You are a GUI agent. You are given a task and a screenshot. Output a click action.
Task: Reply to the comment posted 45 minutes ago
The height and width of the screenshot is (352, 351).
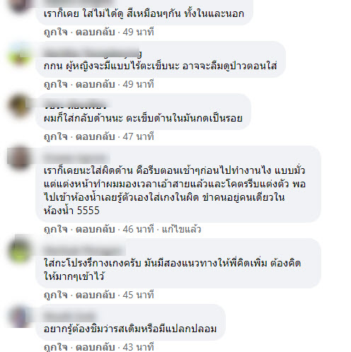(95, 295)
